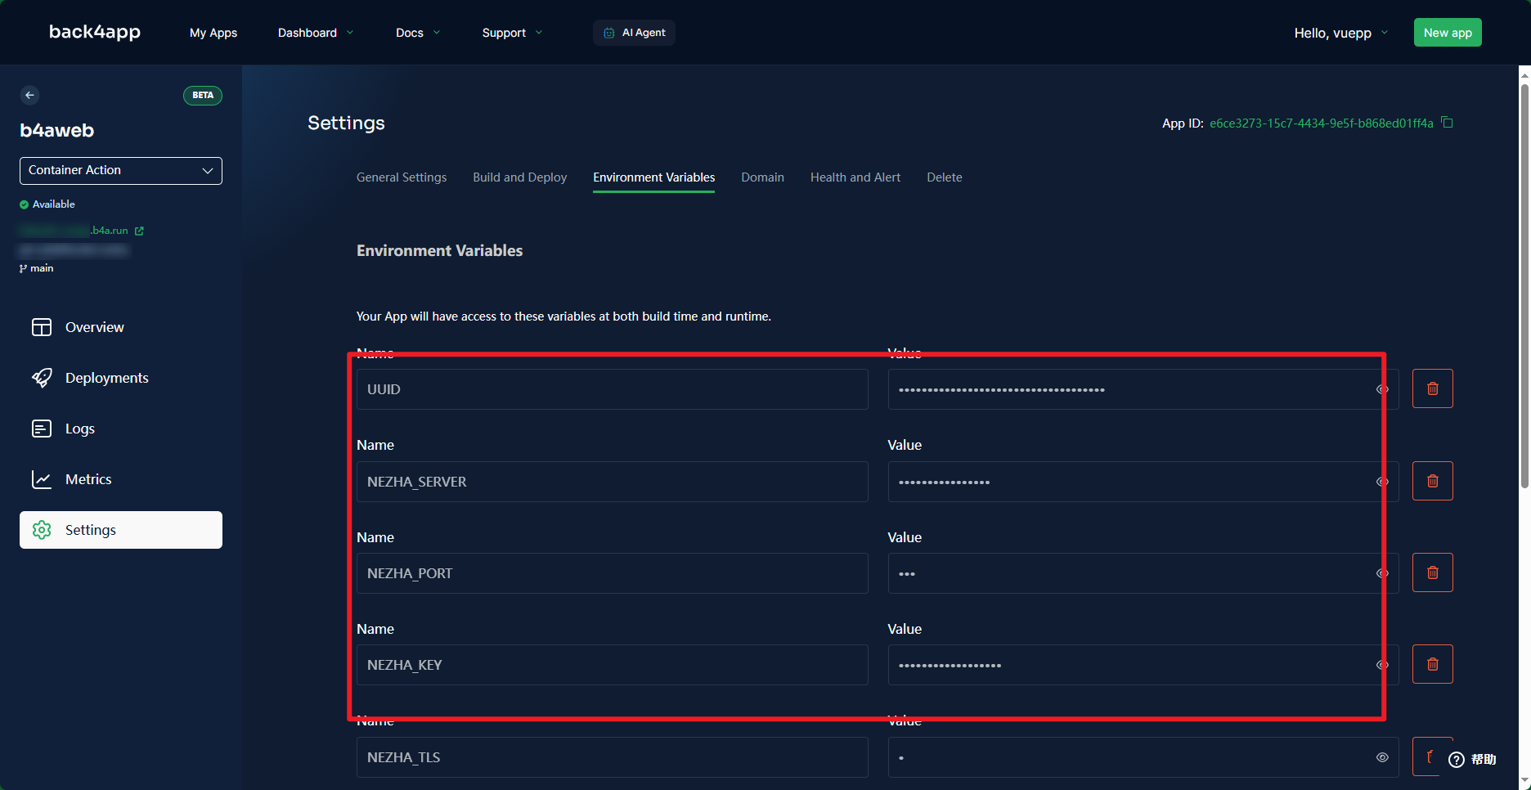
Task: Click the Overview layout icon
Action: (42, 327)
